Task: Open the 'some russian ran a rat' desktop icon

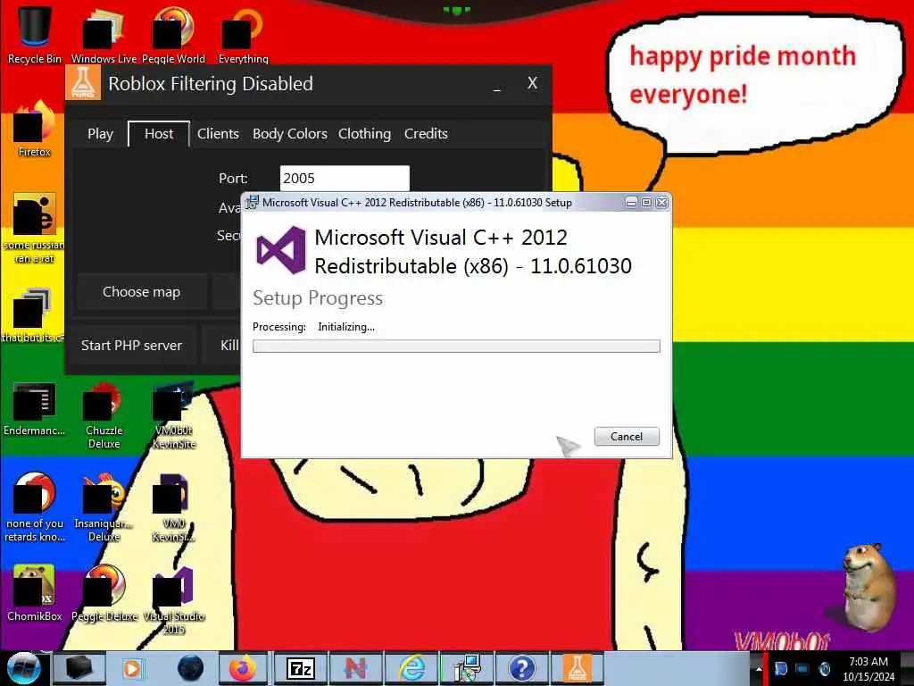Action: (x=35, y=228)
